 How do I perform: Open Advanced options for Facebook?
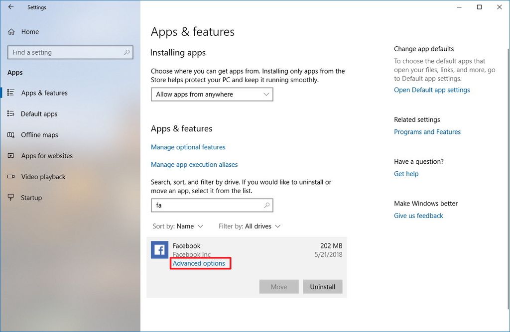coord(200,263)
